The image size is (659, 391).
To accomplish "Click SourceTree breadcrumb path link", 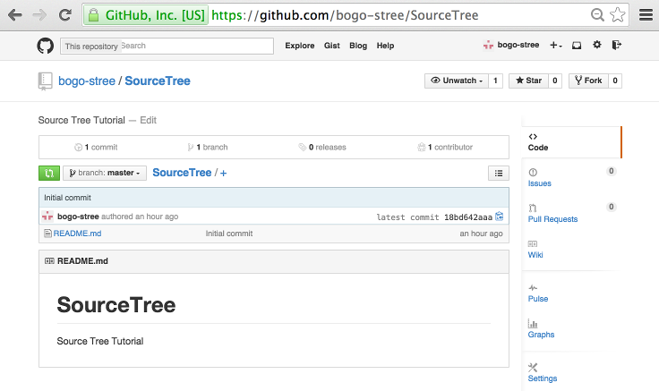I will pos(182,173).
